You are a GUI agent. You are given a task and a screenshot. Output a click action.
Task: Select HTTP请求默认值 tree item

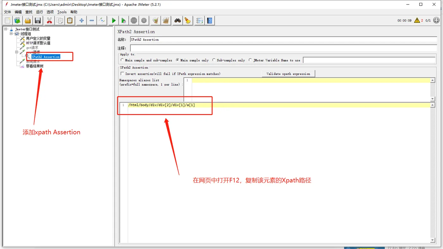pos(38,43)
